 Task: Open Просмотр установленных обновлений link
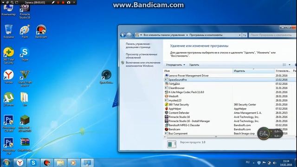142,56
